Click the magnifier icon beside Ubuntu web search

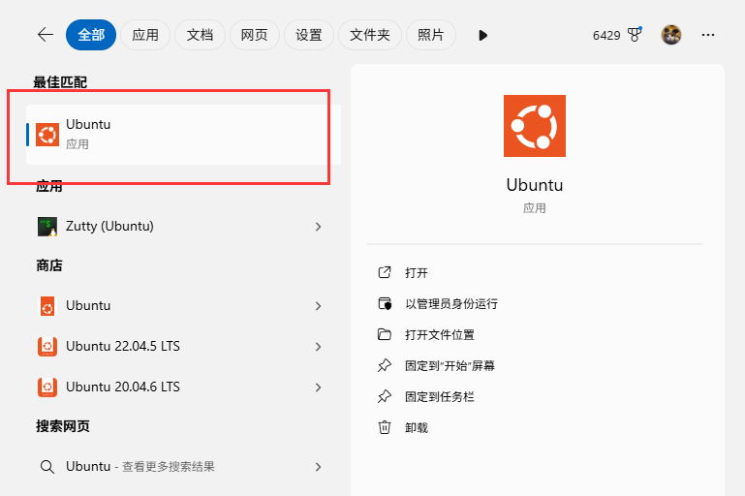(x=47, y=467)
